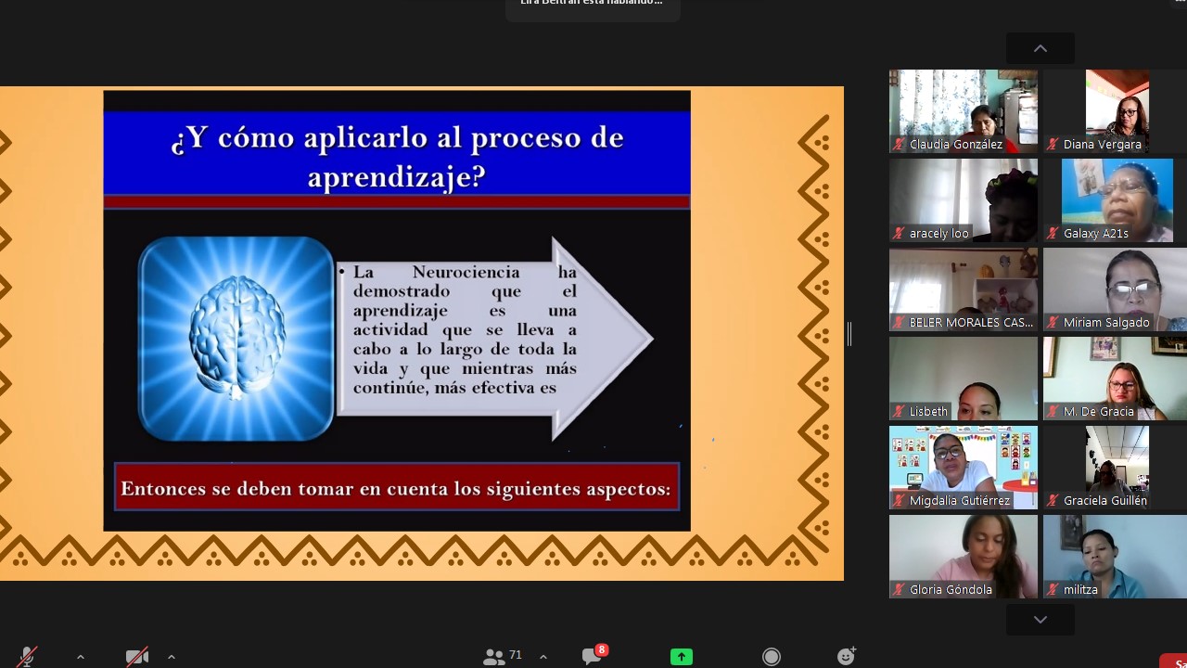Click the Record icon

(x=772, y=657)
